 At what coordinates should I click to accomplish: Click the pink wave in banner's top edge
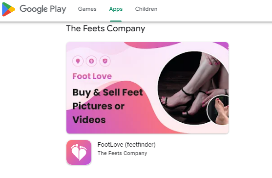[x=153, y=45]
